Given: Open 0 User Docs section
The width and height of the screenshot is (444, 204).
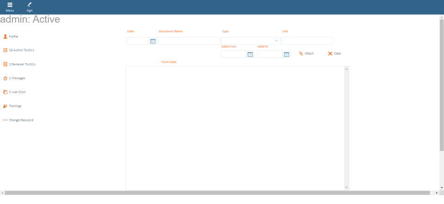Looking at the screenshot, I should (x=17, y=92).
